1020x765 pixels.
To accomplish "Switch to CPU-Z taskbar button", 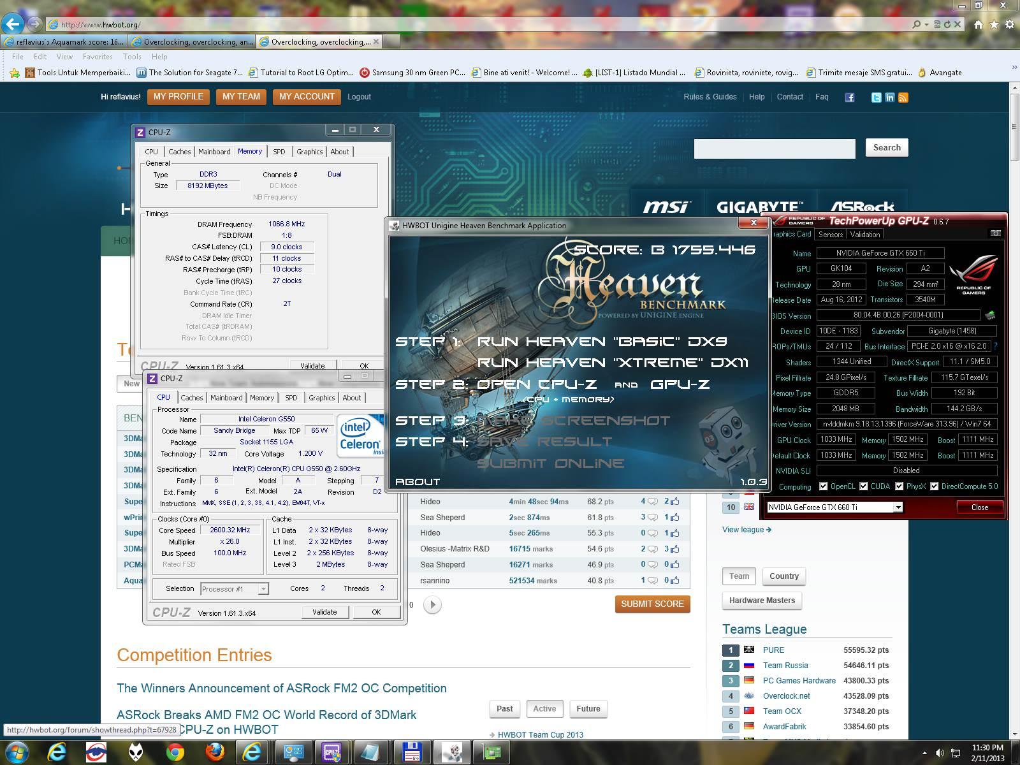I will pos(332,753).
